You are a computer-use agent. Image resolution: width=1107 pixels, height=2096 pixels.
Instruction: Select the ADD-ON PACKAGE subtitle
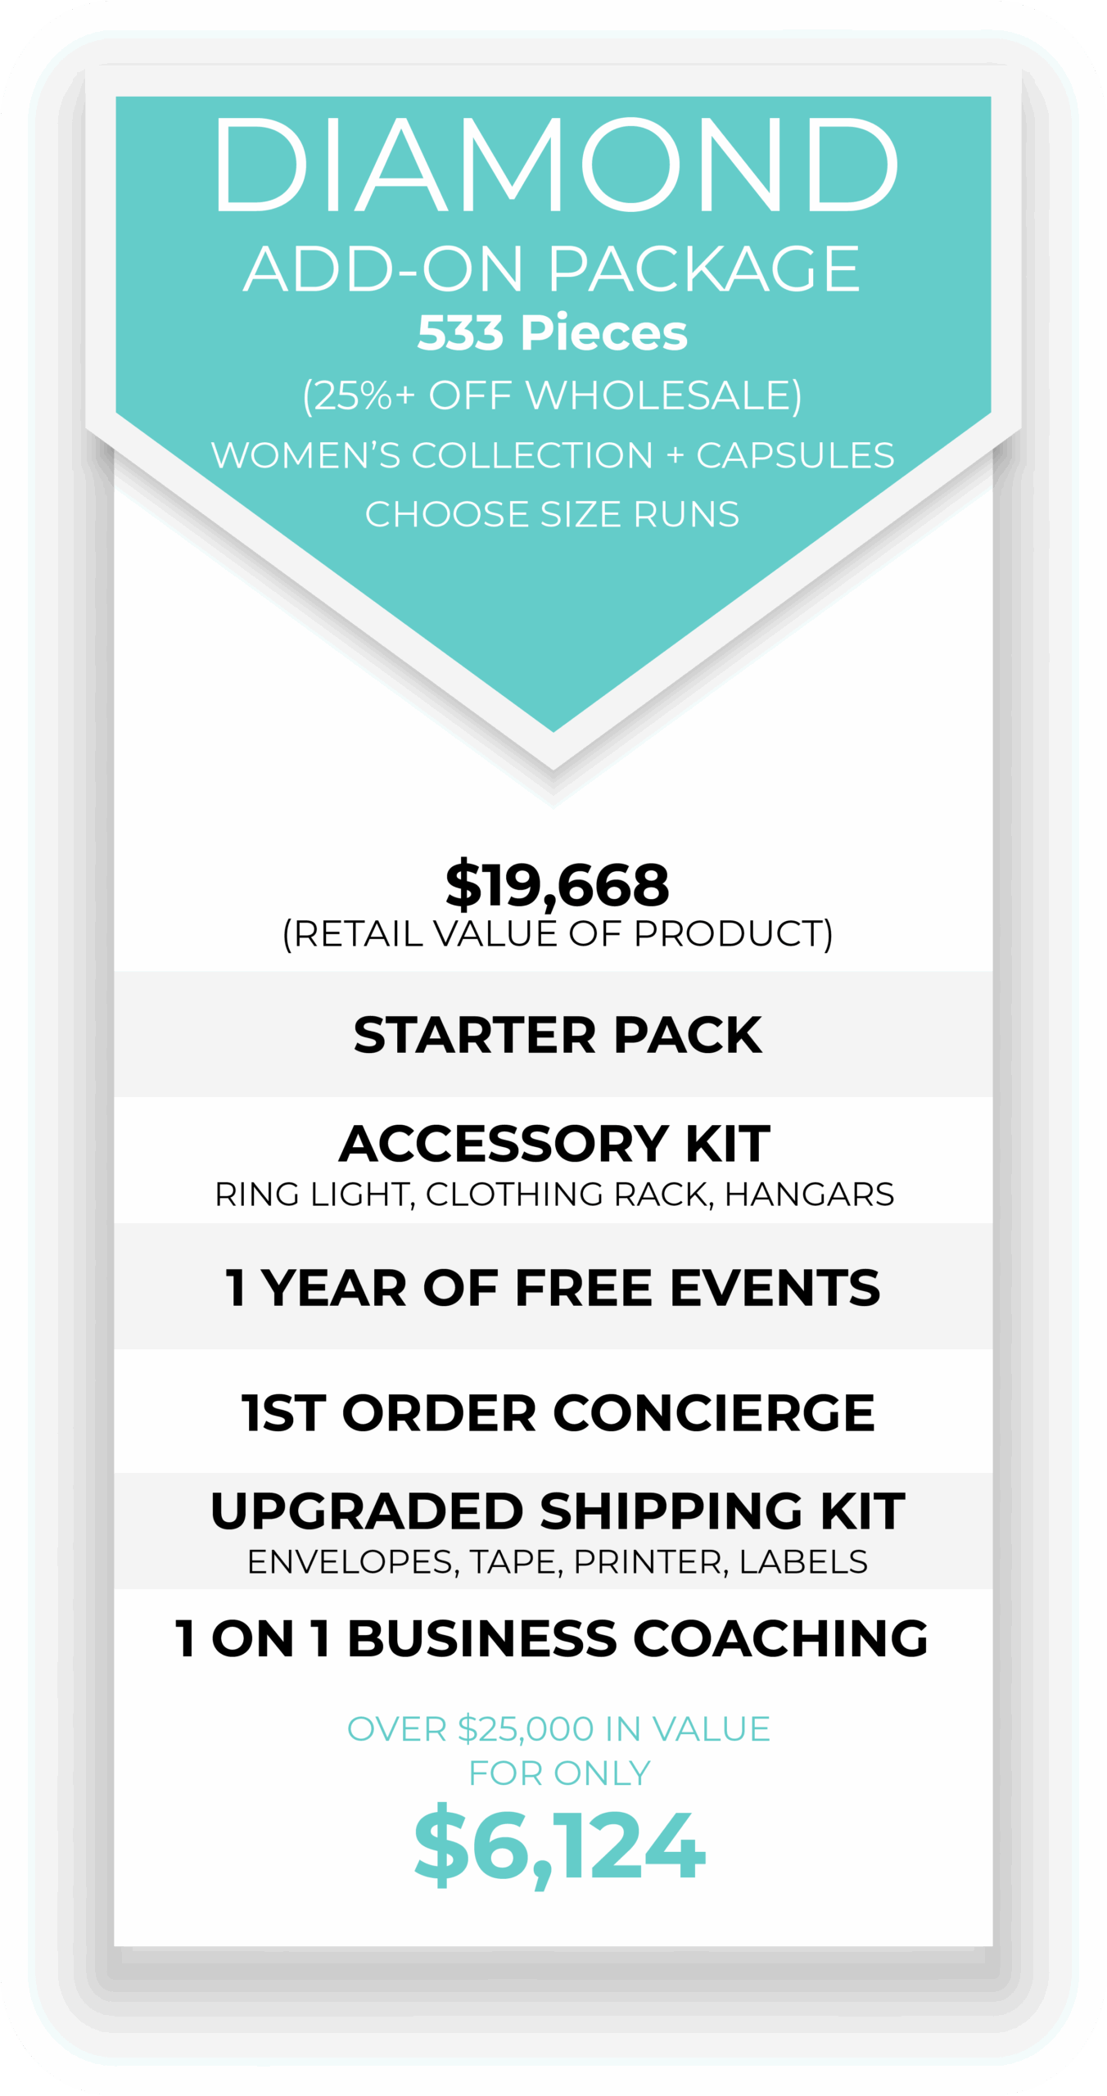coord(552,269)
